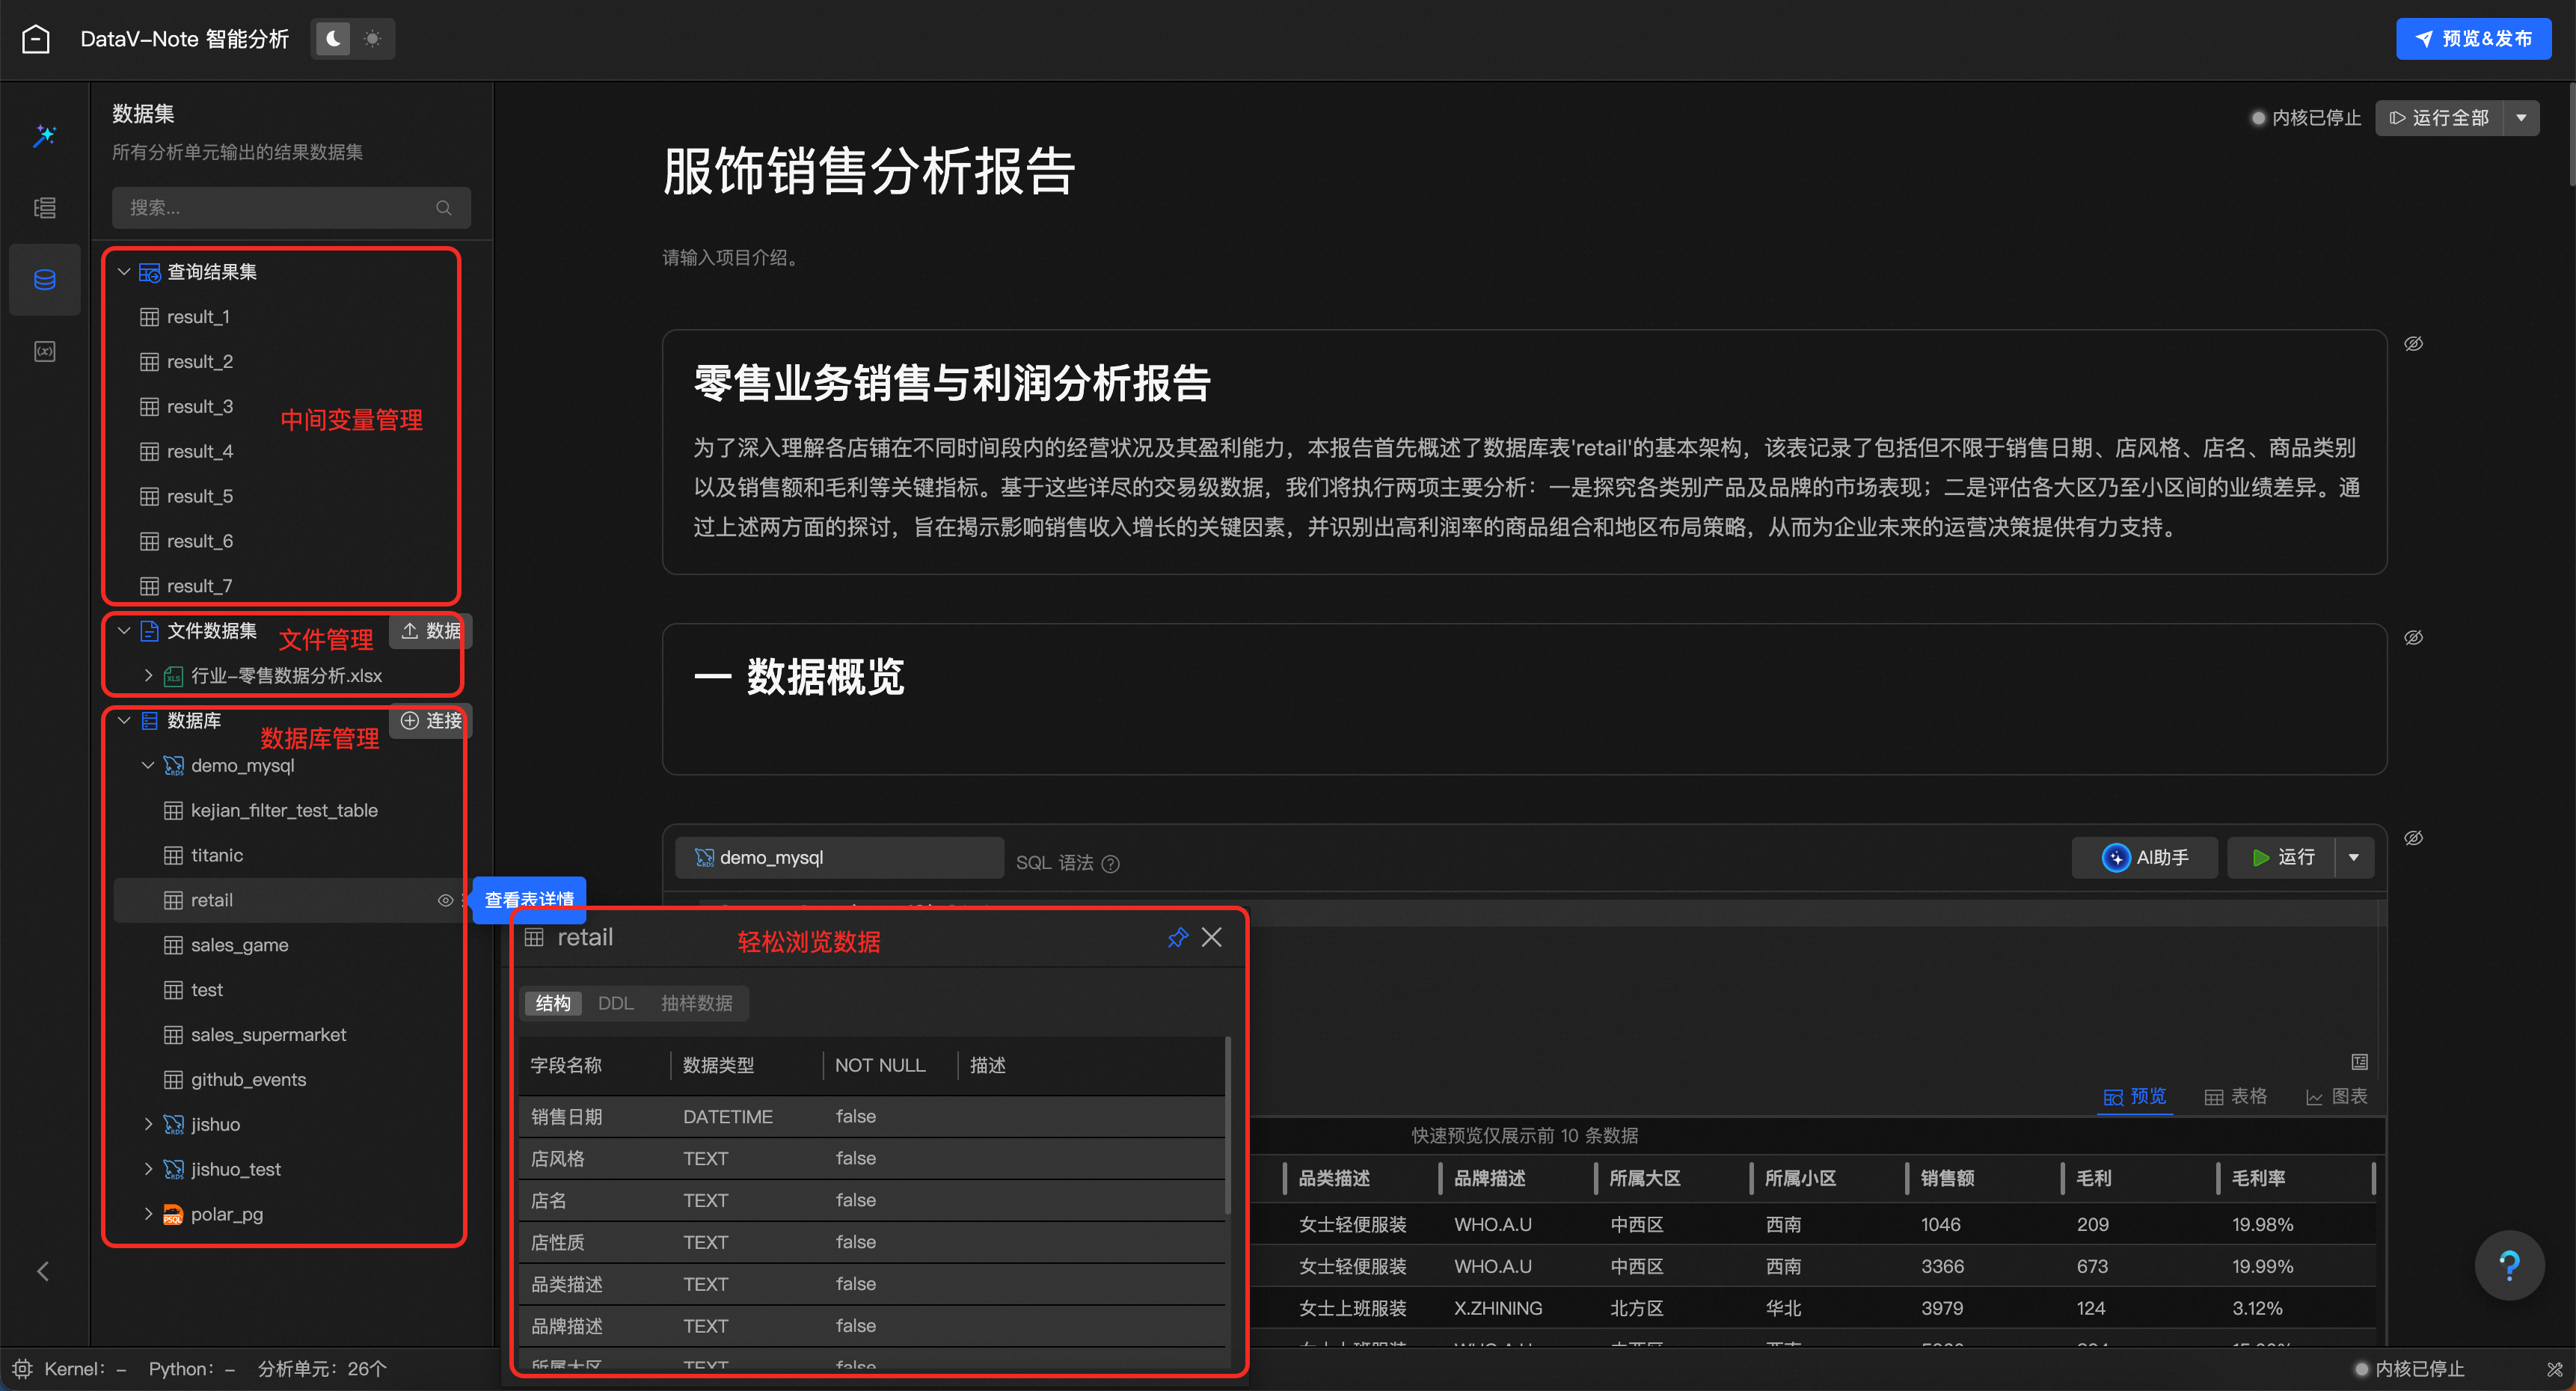Click the eye icon beside the retail table
2576x1391 pixels.
pos(446,900)
